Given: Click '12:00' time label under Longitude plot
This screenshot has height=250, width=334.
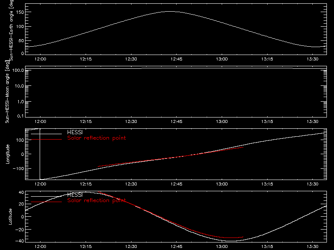Looking at the screenshot, I should [x=40, y=184].
